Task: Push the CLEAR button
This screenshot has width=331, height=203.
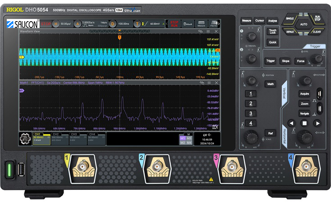Action: [x=317, y=32]
